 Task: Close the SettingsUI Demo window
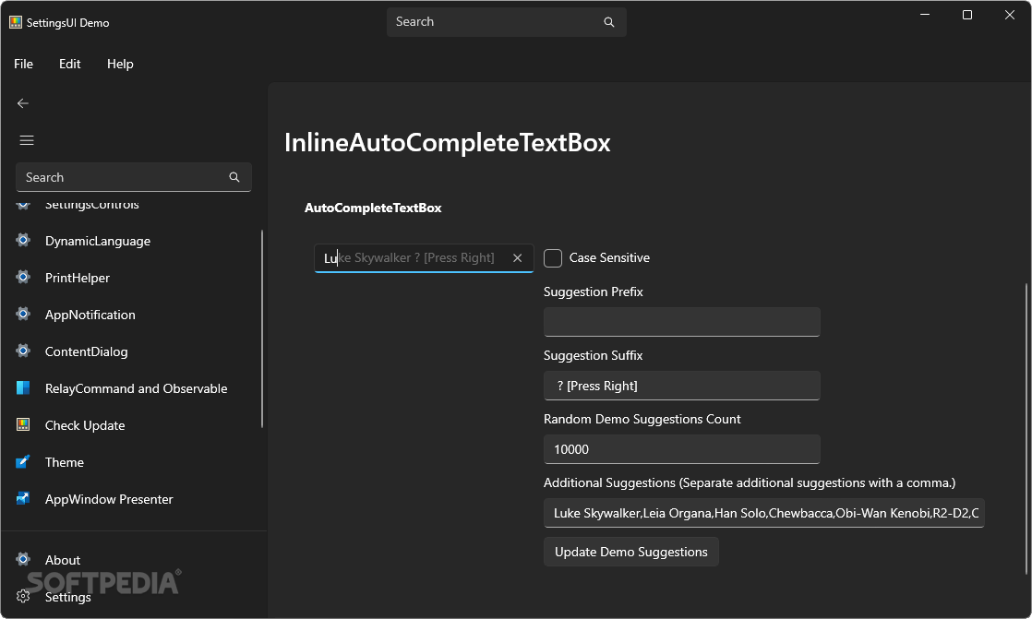(x=1010, y=15)
